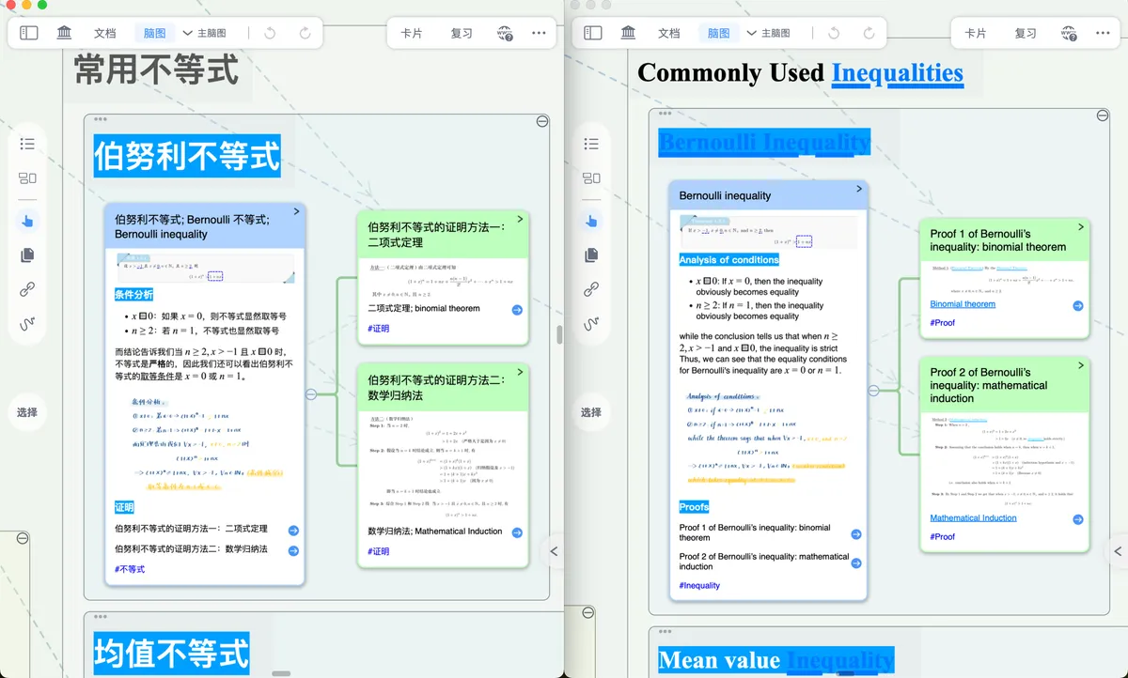This screenshot has width=1128, height=678.
Task: Follow arrow beside Proof 1 binomial theorem row
Action: [x=856, y=533]
